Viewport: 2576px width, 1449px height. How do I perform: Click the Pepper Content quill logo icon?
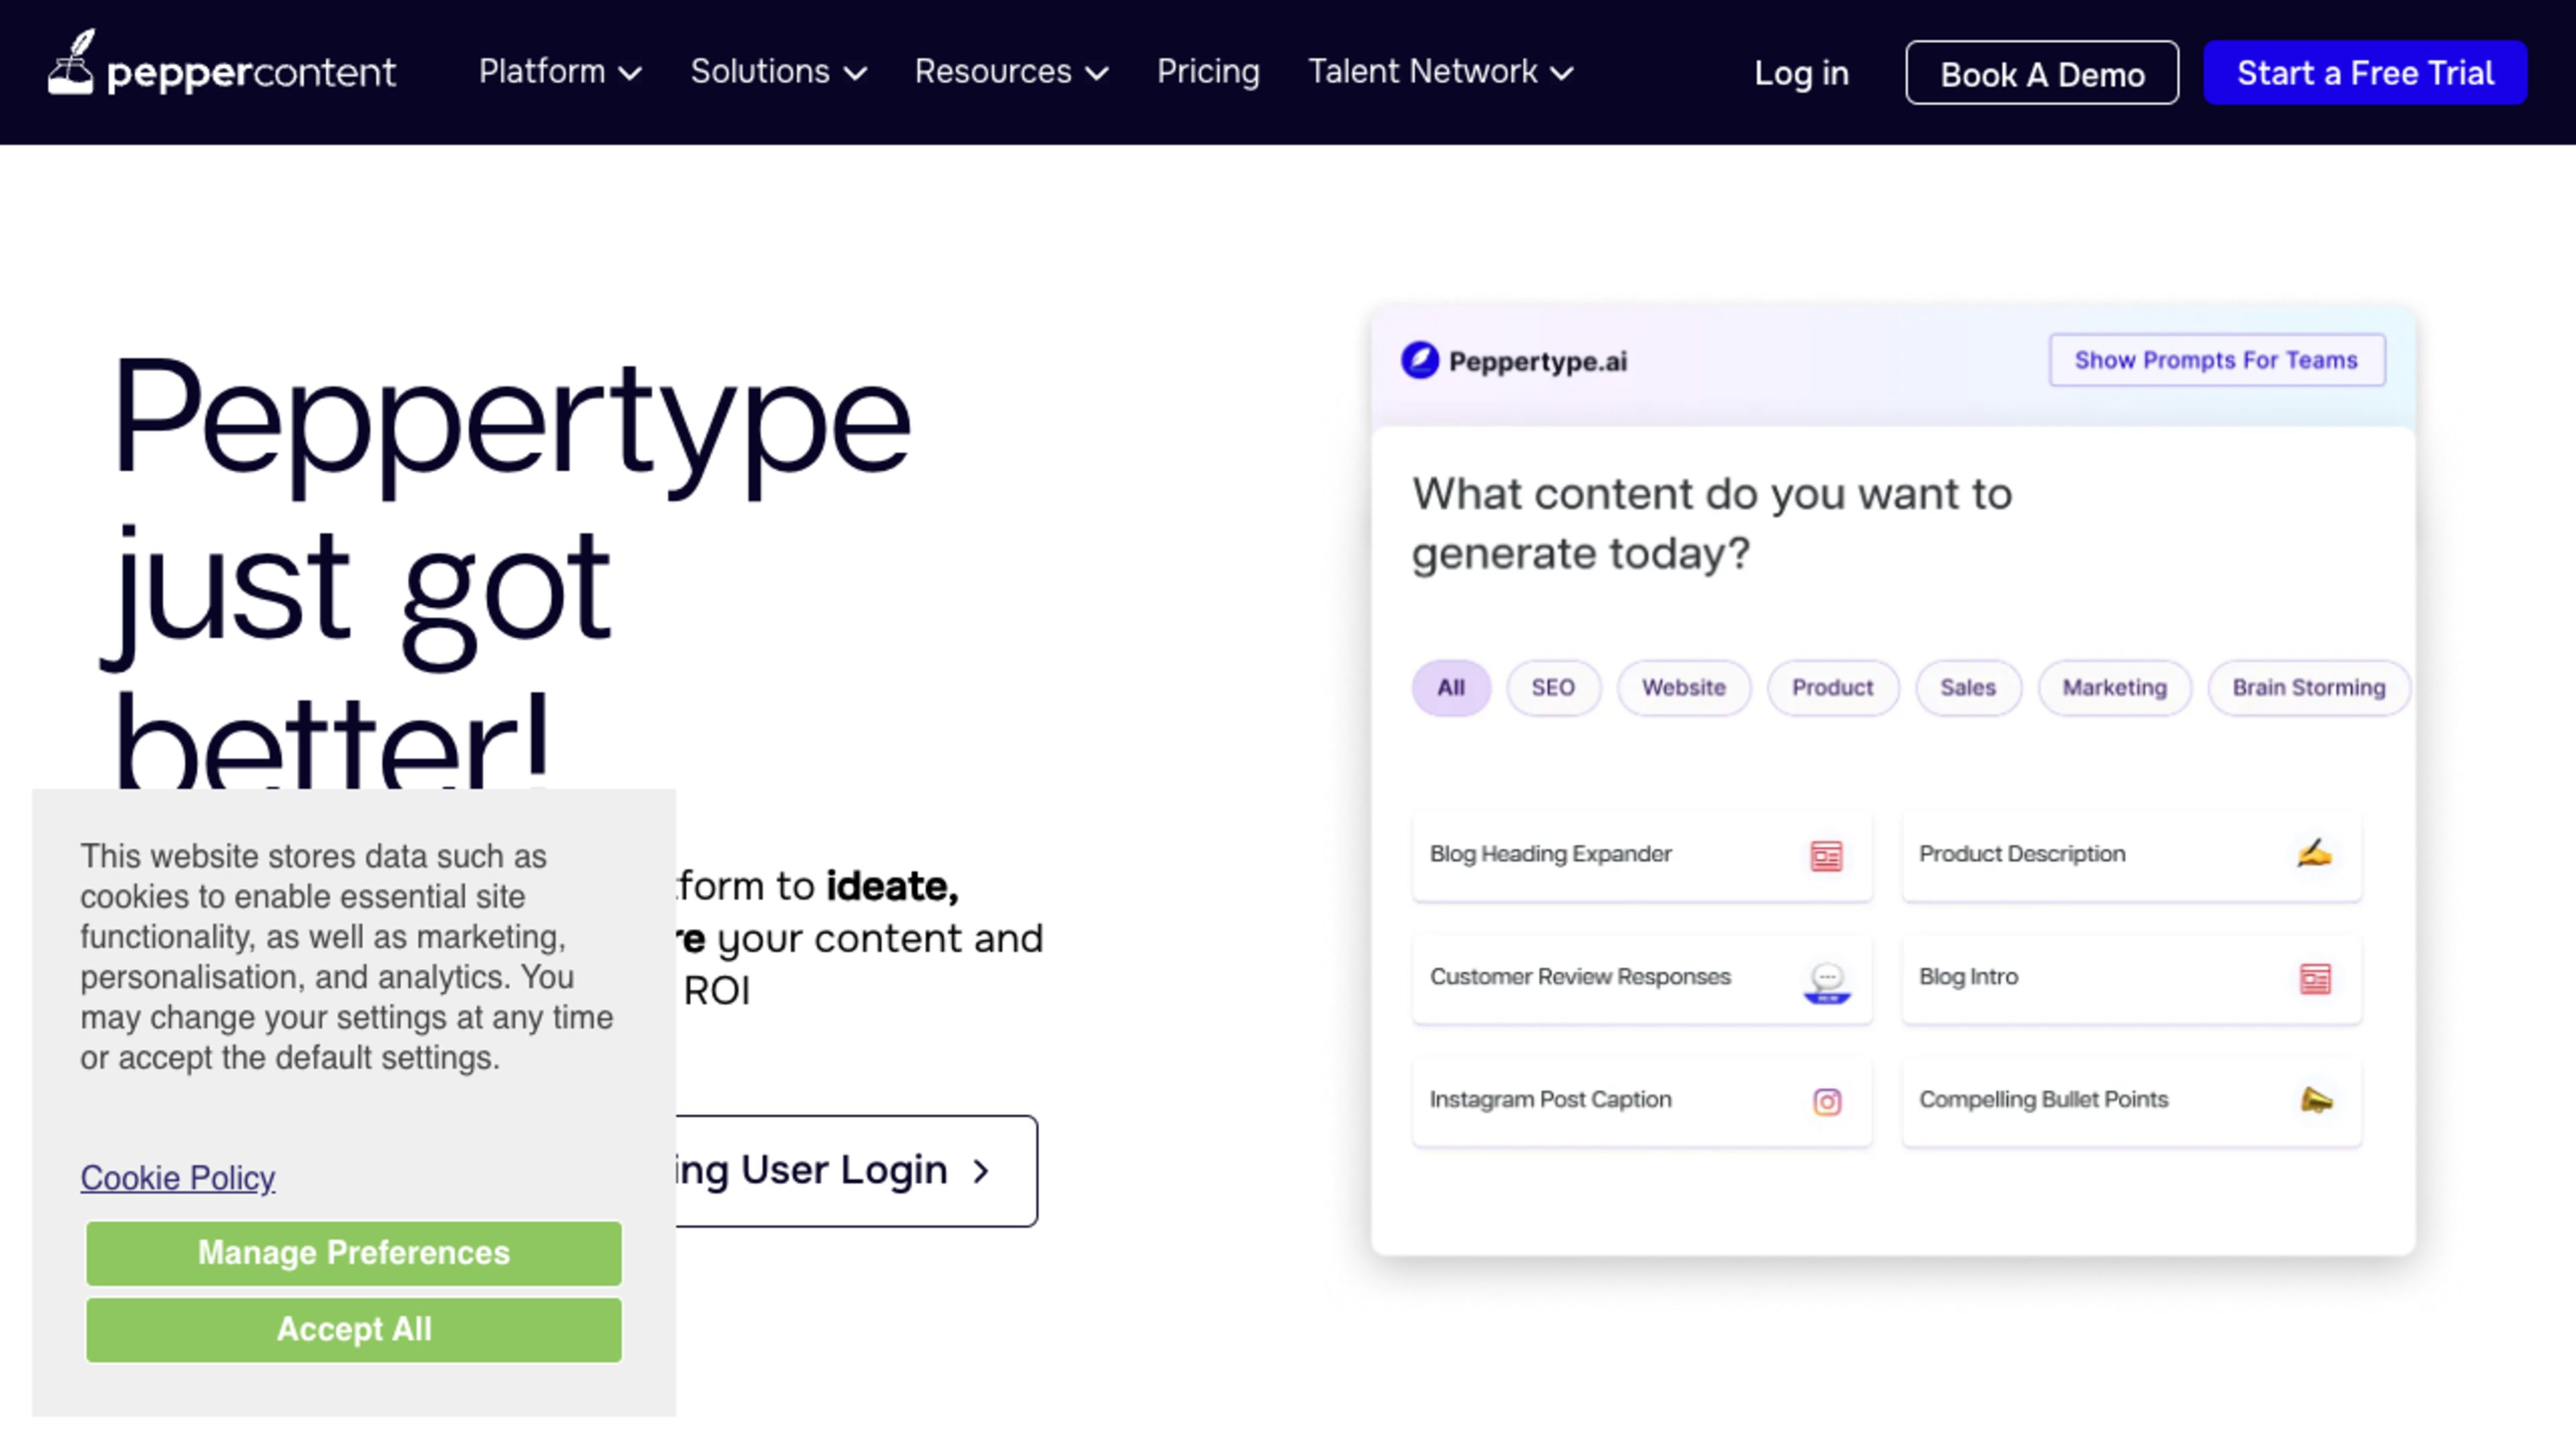pyautogui.click(x=71, y=62)
